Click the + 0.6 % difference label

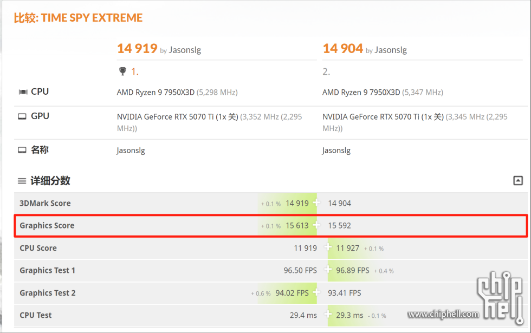pyautogui.click(x=261, y=293)
